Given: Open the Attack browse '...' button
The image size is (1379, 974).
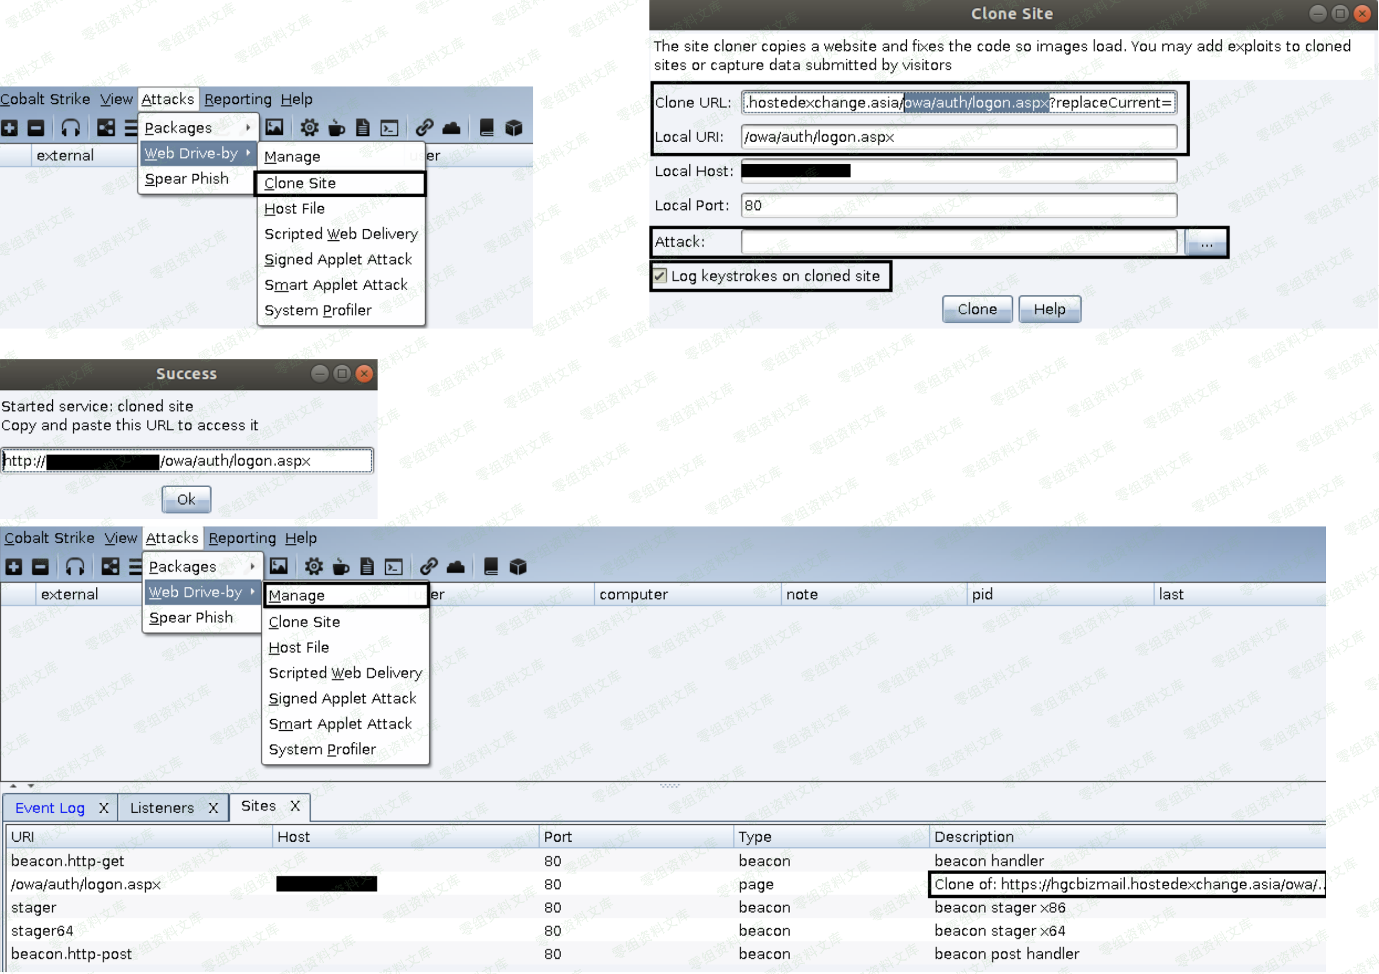Looking at the screenshot, I should tap(1206, 243).
